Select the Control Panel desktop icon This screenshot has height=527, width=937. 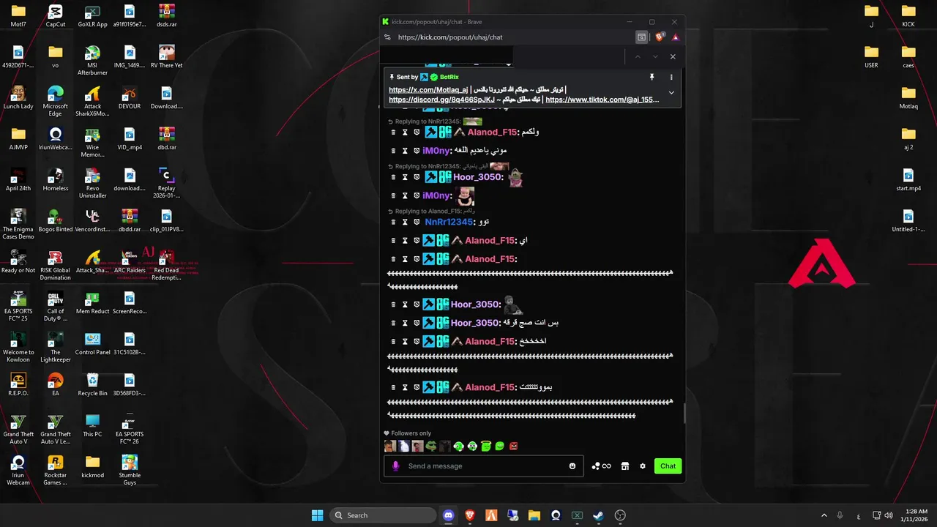click(92, 344)
